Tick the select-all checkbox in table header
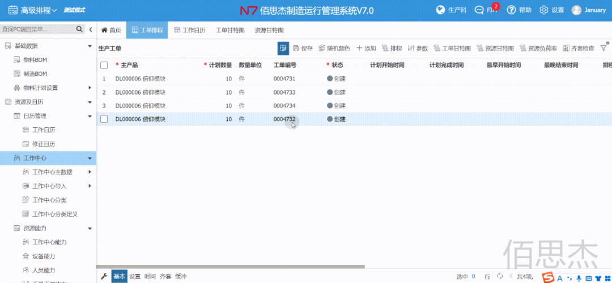The height and width of the screenshot is (283, 612). click(x=104, y=65)
